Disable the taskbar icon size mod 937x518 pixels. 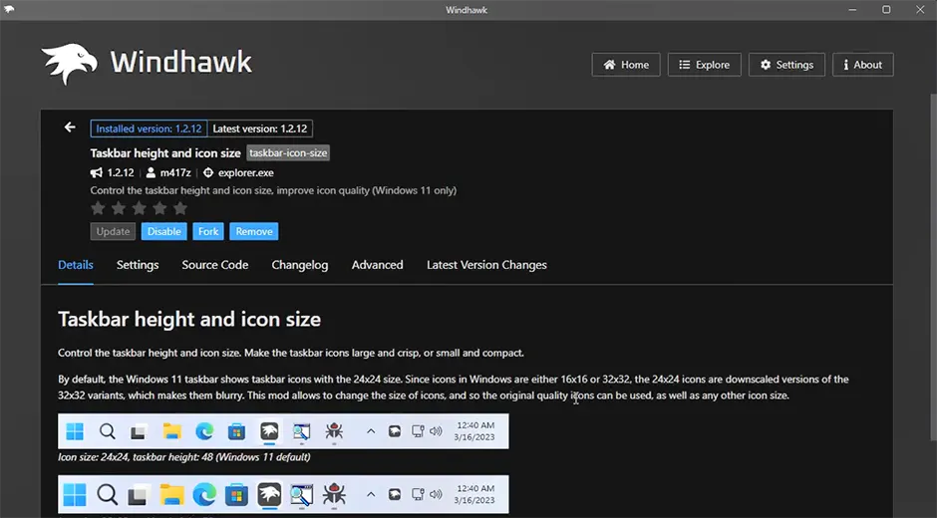(x=163, y=231)
